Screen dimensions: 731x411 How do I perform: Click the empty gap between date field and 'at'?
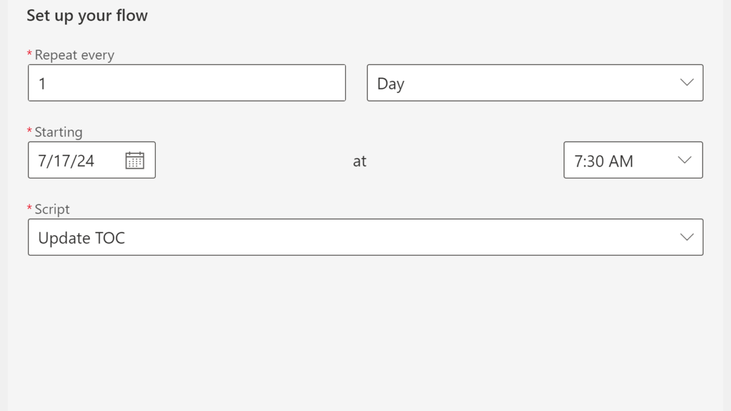point(251,161)
